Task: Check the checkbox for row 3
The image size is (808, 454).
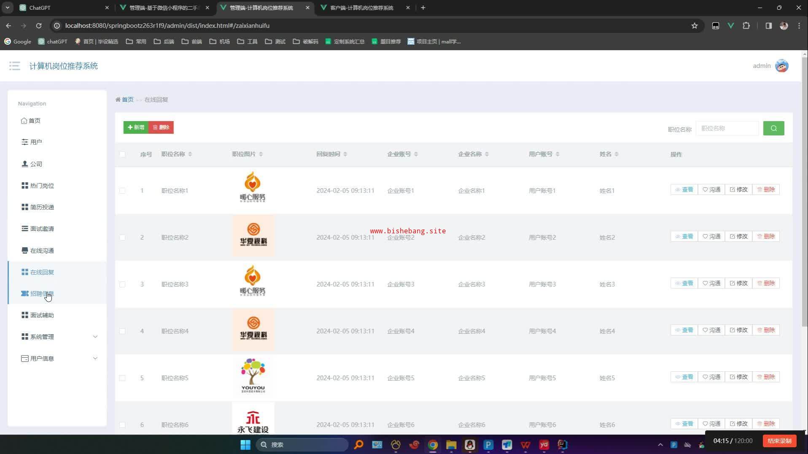Action: pos(122,284)
